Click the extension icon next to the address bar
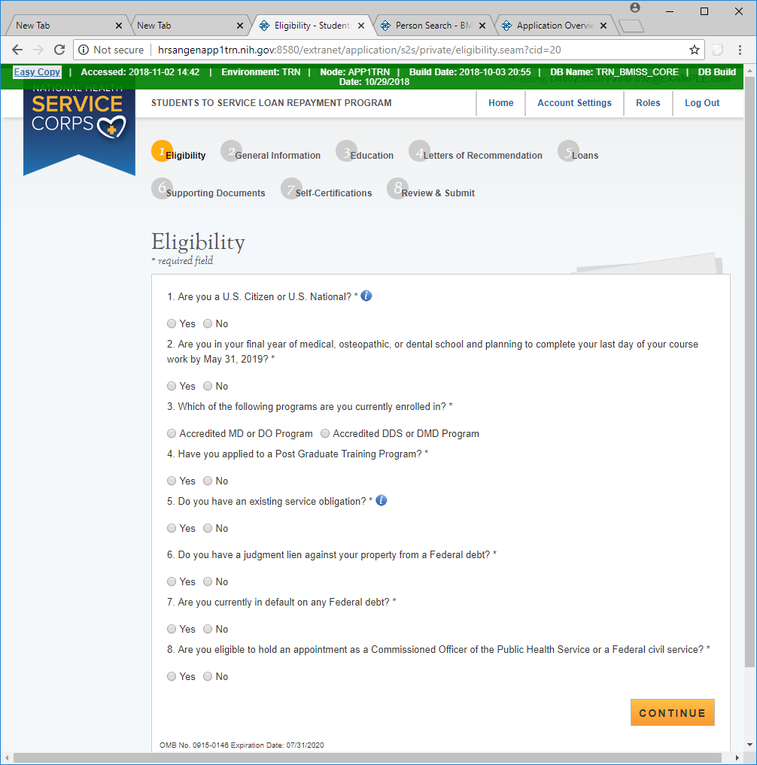 717,50
